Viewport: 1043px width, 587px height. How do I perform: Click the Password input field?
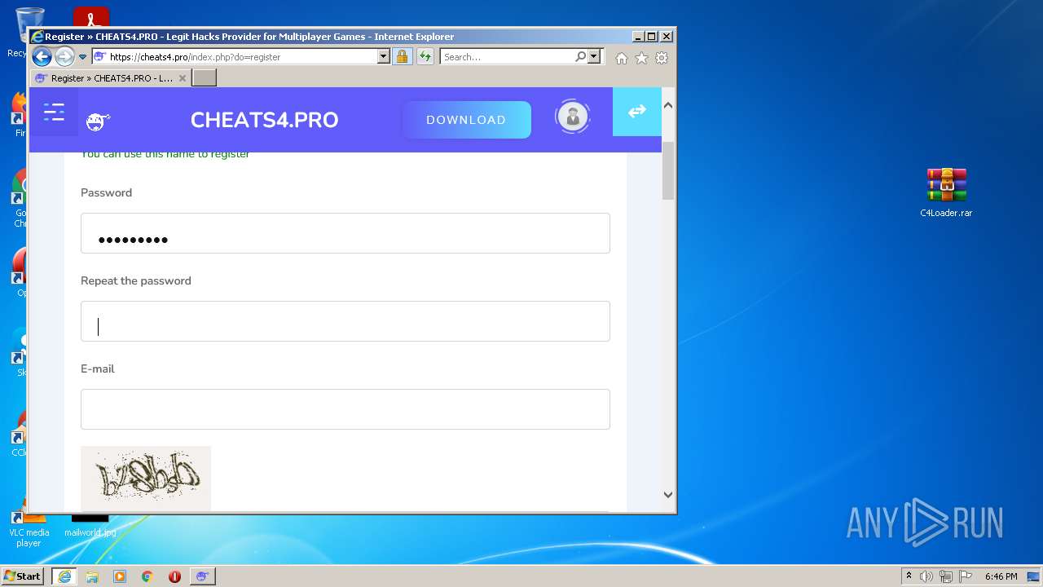(x=345, y=233)
